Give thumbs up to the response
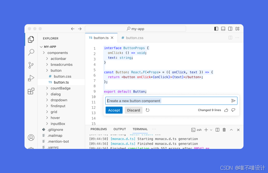 pyautogui.click(x=226, y=110)
